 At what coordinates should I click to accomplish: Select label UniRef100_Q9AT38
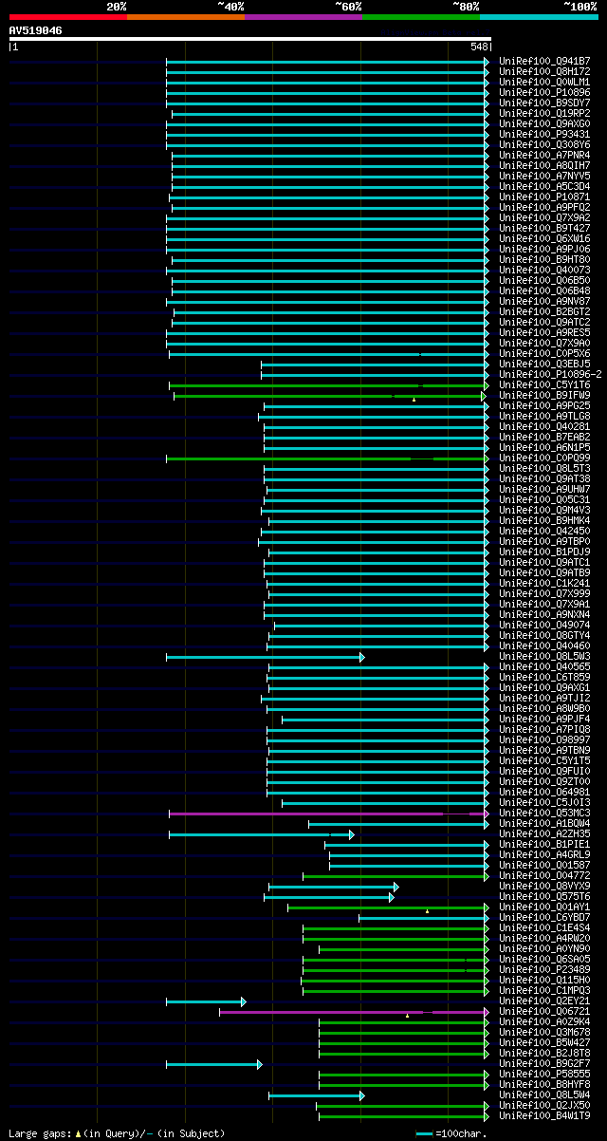tap(544, 478)
